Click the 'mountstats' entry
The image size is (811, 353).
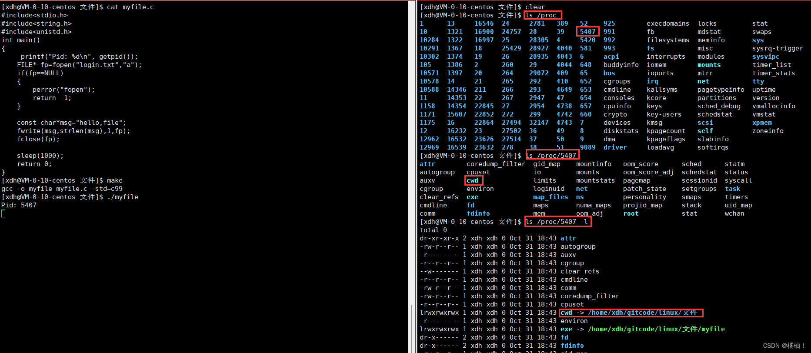click(596, 180)
